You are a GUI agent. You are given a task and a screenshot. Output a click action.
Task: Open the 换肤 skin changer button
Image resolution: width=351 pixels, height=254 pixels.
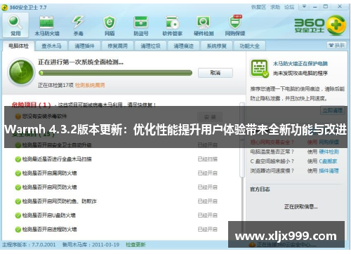click(x=337, y=45)
